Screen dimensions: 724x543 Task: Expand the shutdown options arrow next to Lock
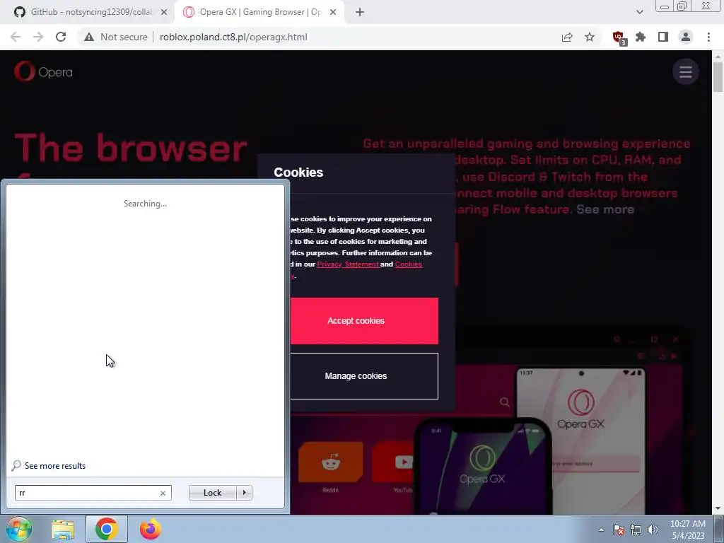point(244,493)
